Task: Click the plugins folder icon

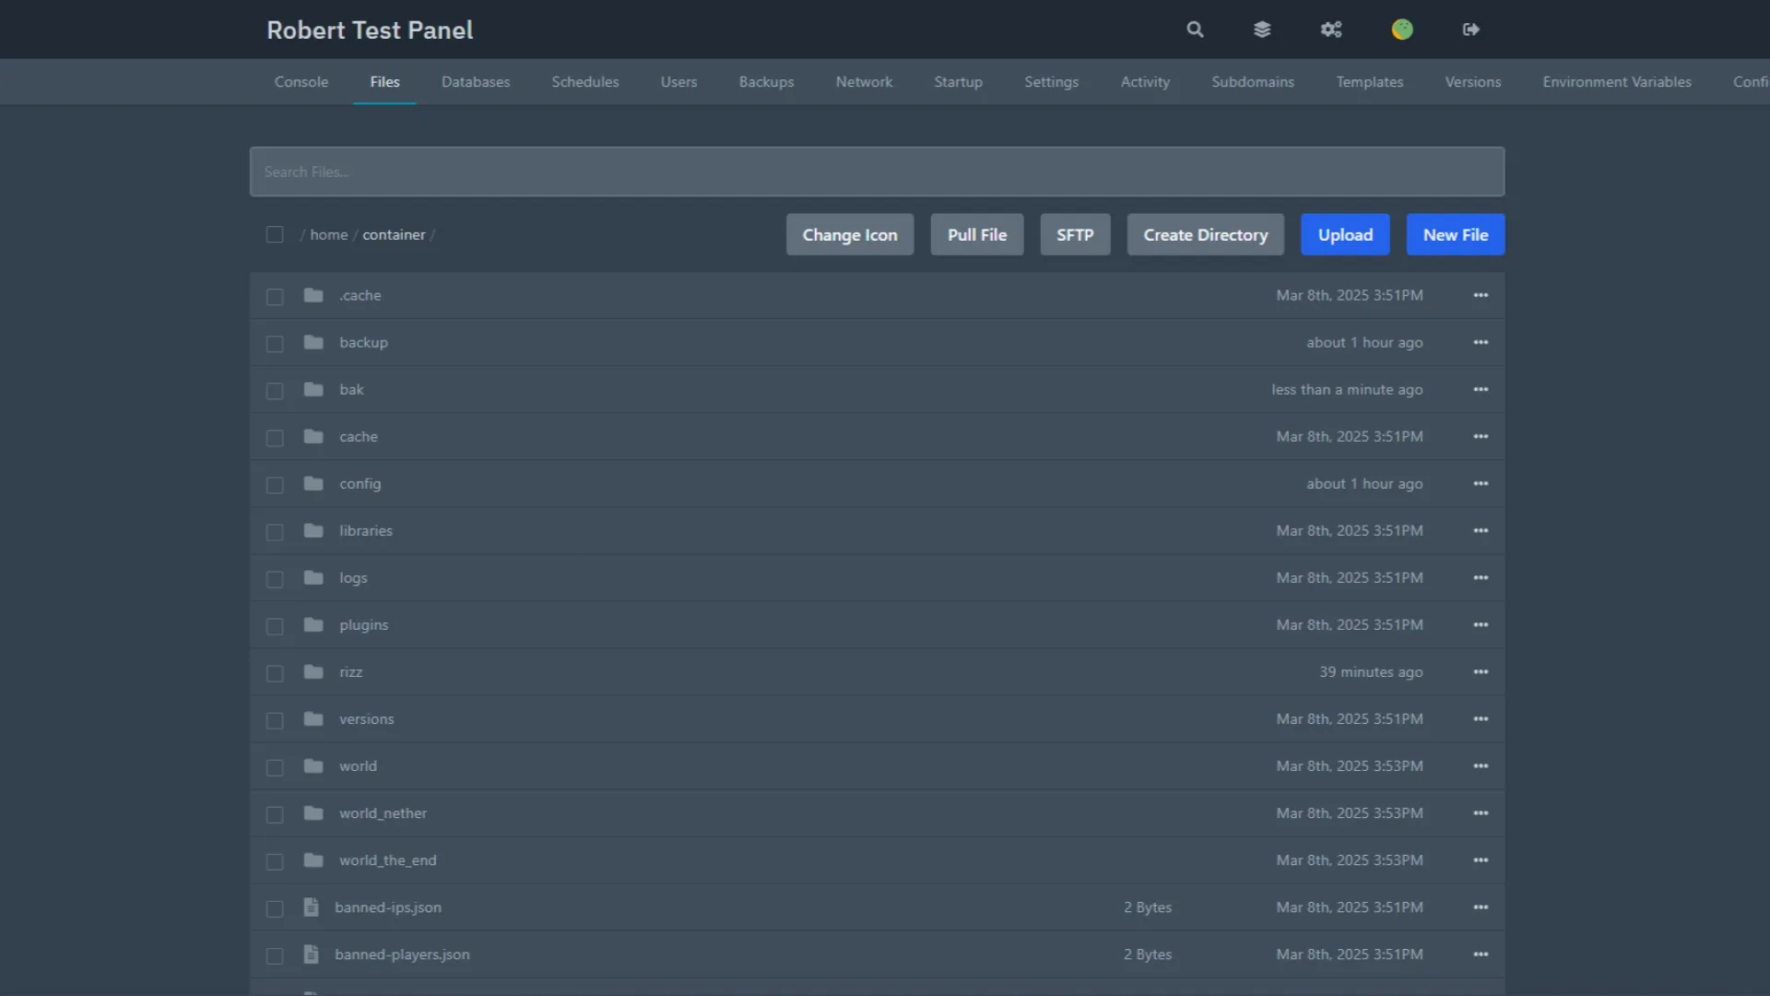Action: pos(313,625)
